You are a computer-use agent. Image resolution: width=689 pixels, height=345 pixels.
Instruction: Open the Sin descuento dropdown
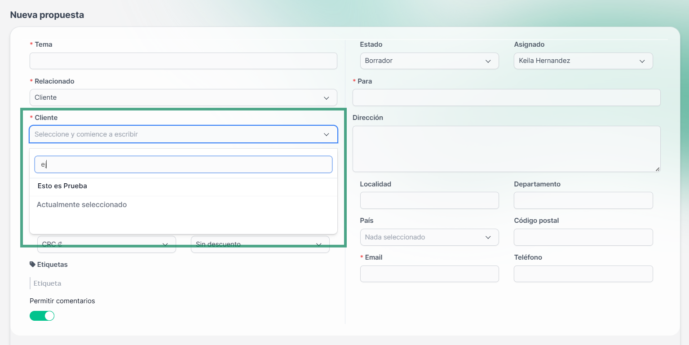coord(260,245)
